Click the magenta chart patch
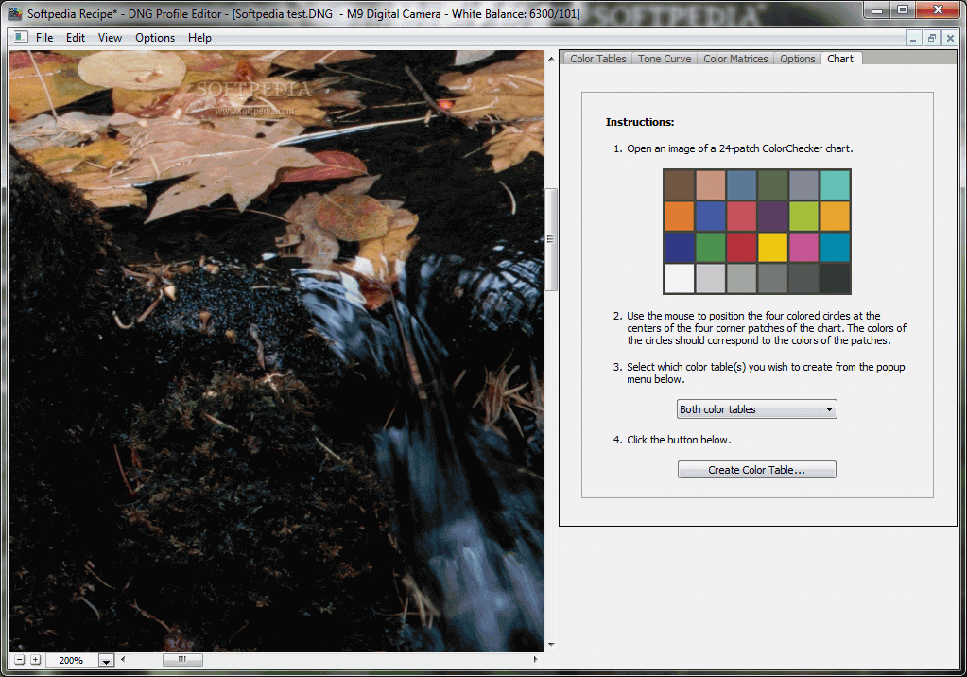The image size is (967, 677). (x=803, y=247)
